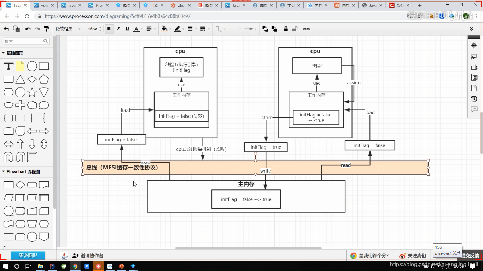The image size is (483, 271).
Task: Select the five-pointed star shape
Action: [x=32, y=92]
